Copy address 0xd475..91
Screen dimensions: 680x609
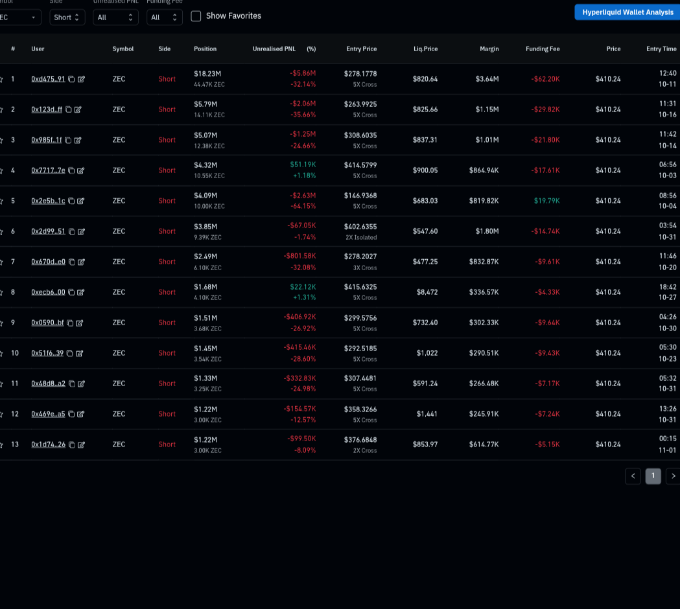[x=71, y=79]
